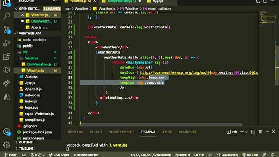Image resolution: width=279 pixels, height=157 pixels.
Task: Click the Weather breadcrumb folder
Action: click(x=82, y=9)
